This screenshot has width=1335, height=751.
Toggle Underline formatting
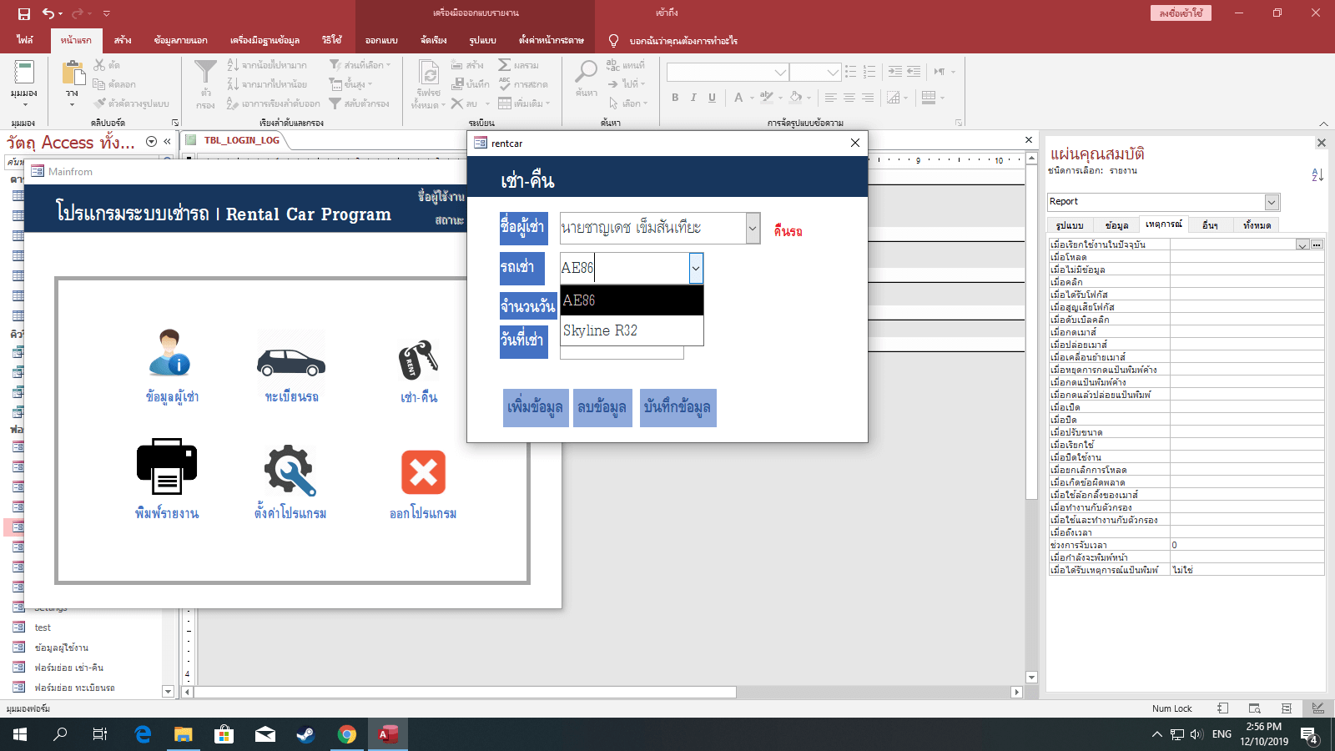tap(712, 98)
